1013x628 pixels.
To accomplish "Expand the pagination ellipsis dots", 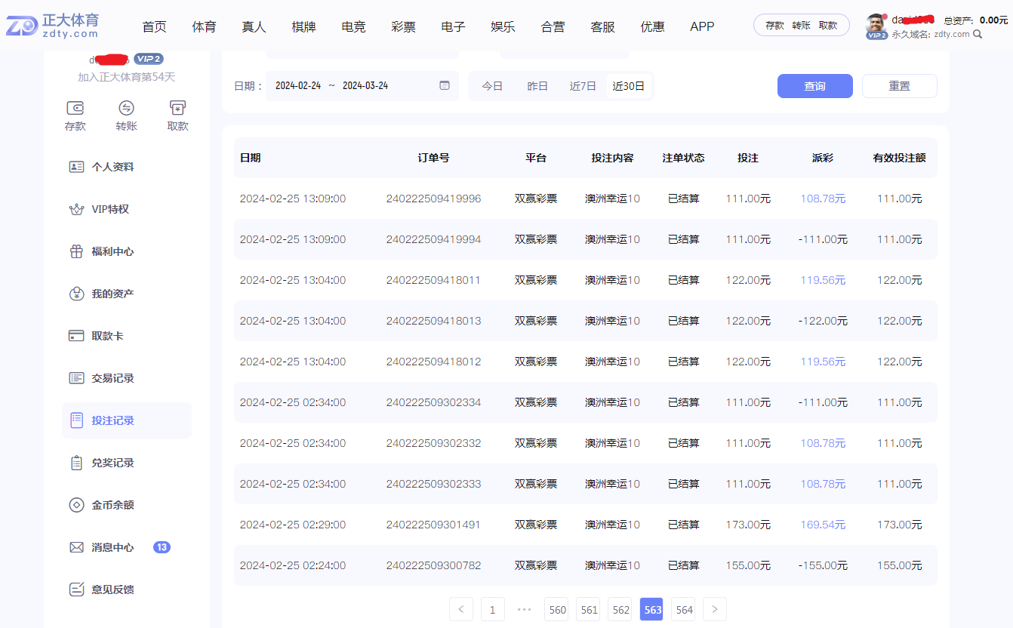I will coord(525,609).
